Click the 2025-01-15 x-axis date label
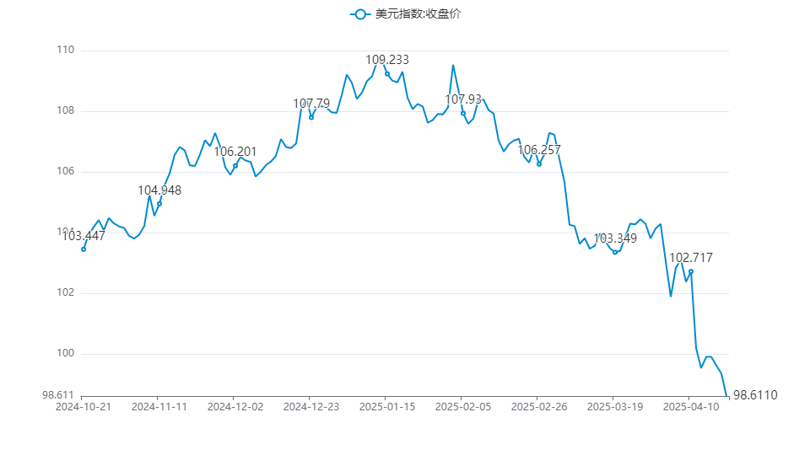This screenshot has width=810, height=455. click(x=387, y=406)
